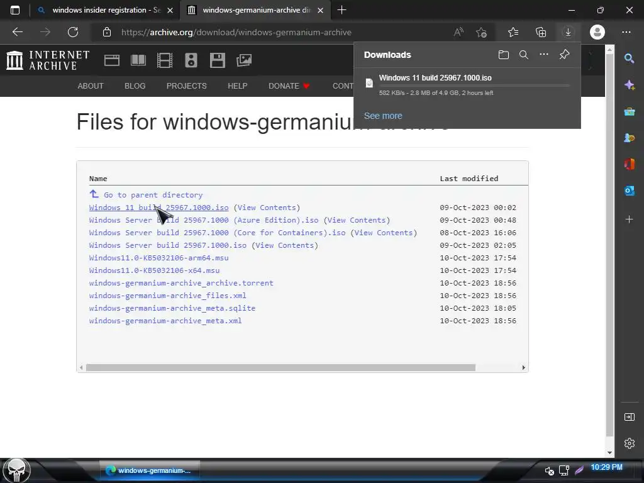
Task: Open Windows Server Azure Edition iso link
Action: [x=204, y=220]
